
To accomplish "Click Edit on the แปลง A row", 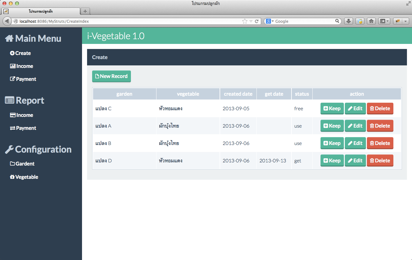I will [355, 126].
